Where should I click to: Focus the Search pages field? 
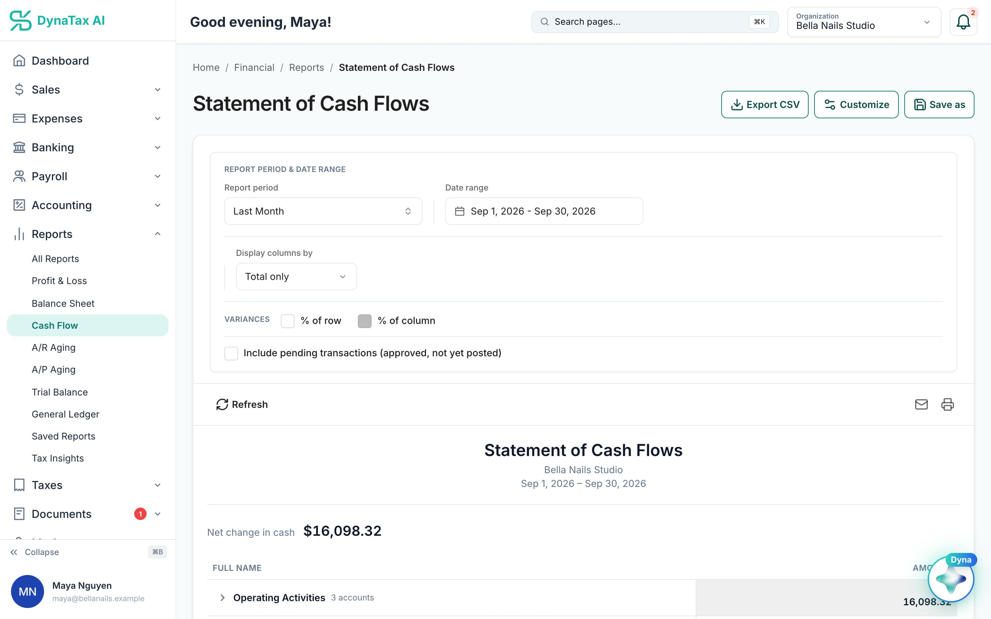point(655,22)
